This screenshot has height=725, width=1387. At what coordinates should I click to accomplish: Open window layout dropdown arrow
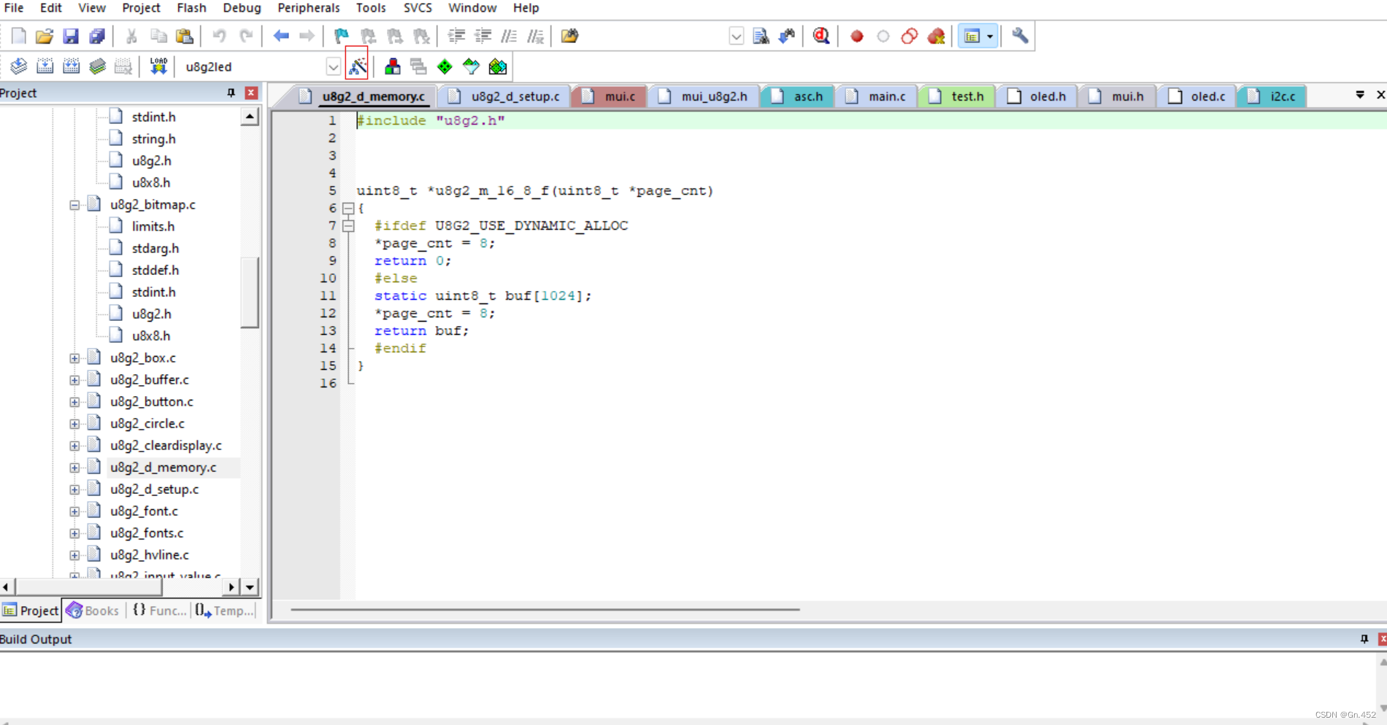(x=990, y=36)
